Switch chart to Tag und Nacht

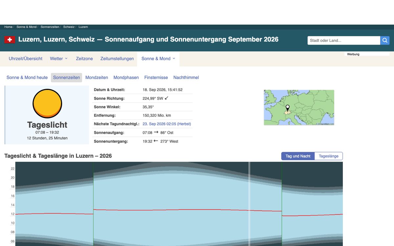[298, 156]
